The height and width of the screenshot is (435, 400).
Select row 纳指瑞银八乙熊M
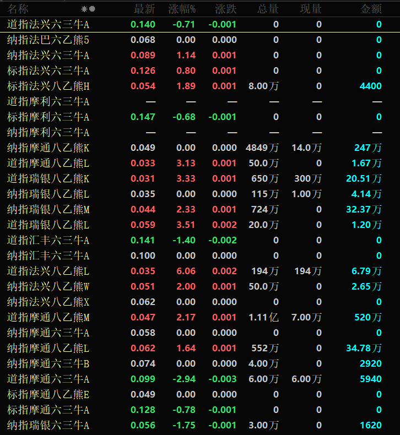pyautogui.click(x=200, y=209)
